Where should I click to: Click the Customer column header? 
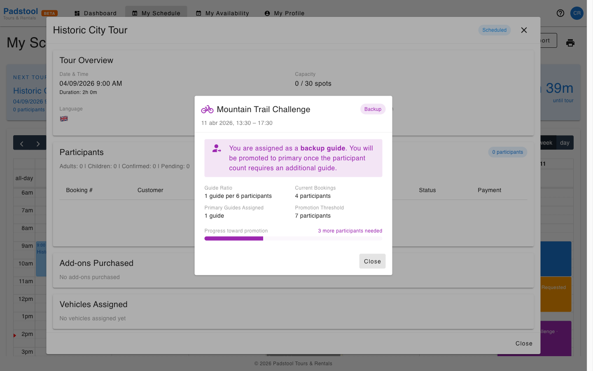point(150,190)
